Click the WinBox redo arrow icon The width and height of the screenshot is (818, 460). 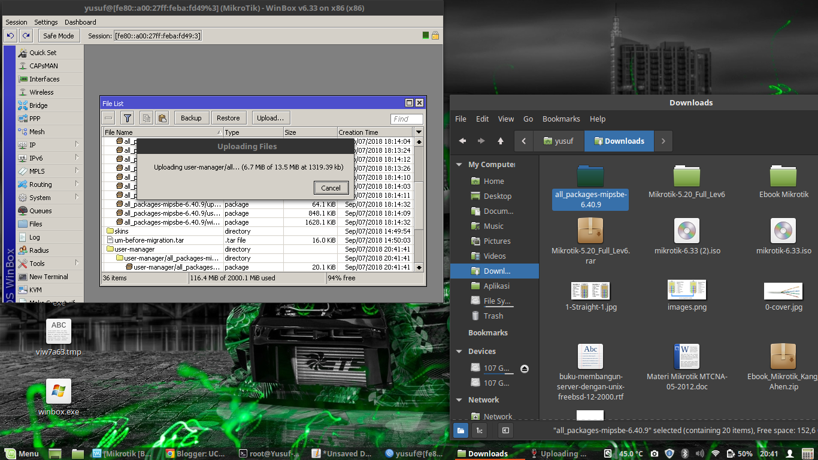(x=26, y=36)
